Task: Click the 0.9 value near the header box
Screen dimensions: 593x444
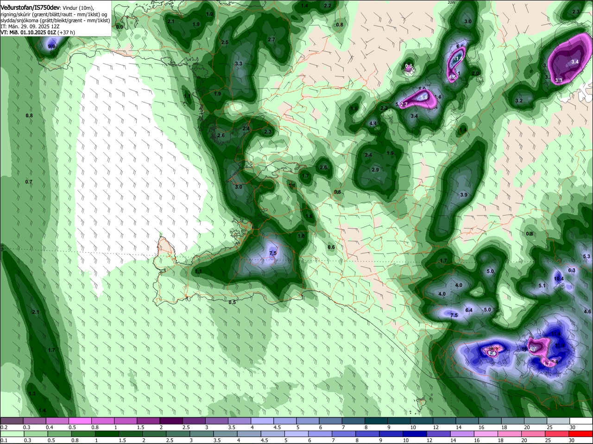Action: point(120,27)
